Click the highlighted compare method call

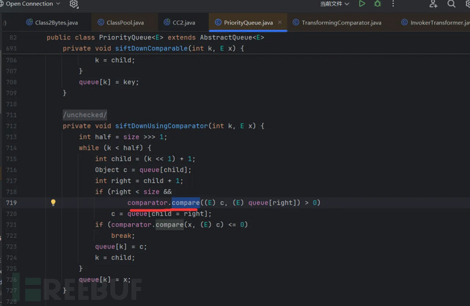[185, 203]
